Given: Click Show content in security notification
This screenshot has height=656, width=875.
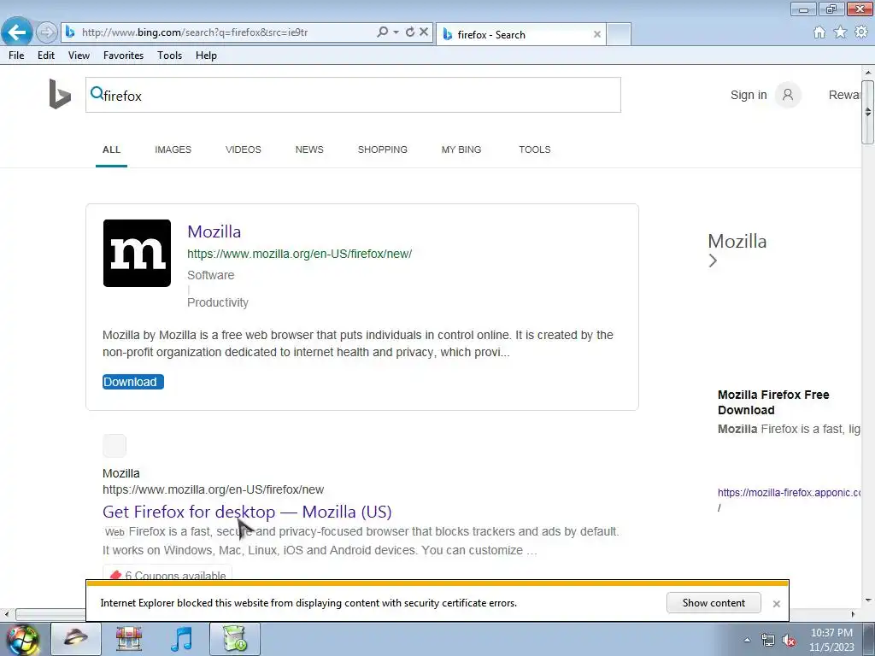Looking at the screenshot, I should click(714, 603).
